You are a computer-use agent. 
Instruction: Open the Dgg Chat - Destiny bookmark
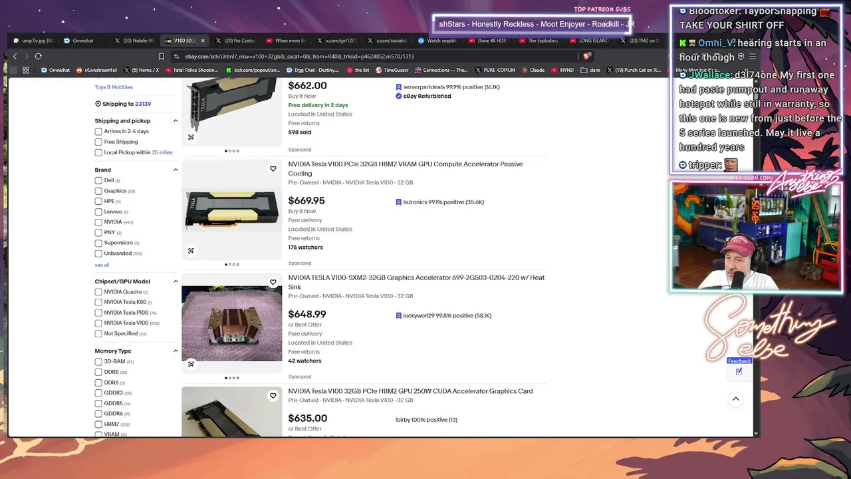point(312,70)
